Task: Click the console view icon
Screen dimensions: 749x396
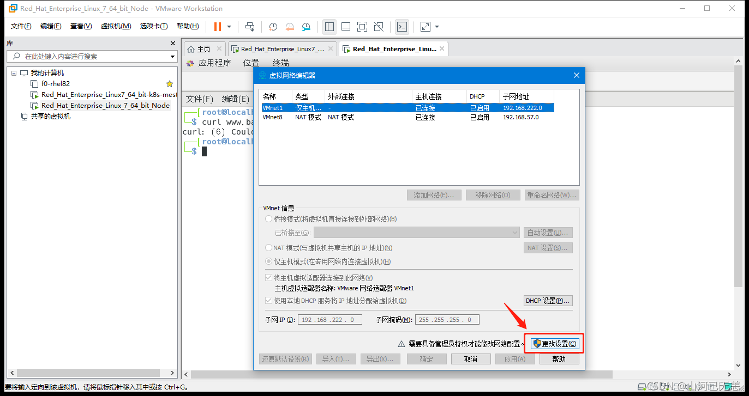Action: click(x=402, y=26)
